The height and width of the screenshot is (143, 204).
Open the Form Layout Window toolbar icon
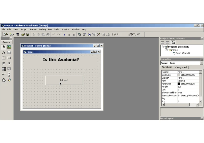pos(89,34)
